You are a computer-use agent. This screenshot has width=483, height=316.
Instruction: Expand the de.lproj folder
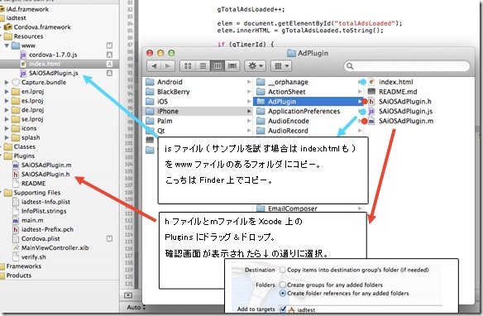(x=7, y=110)
